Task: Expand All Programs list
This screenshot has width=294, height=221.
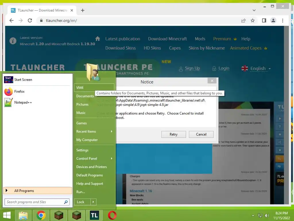Action: (38, 191)
